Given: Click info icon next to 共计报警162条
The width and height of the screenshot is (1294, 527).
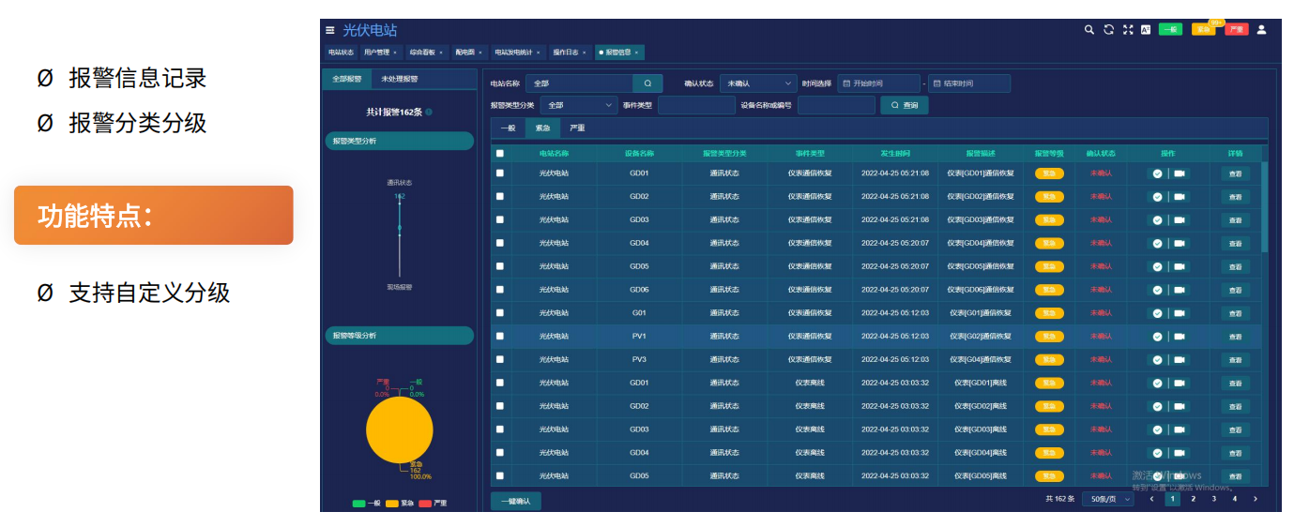Looking at the screenshot, I should coord(429,113).
